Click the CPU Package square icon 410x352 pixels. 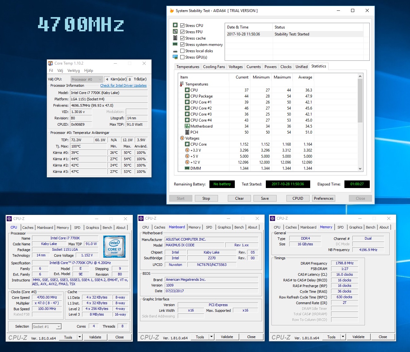pyautogui.click(x=187, y=96)
